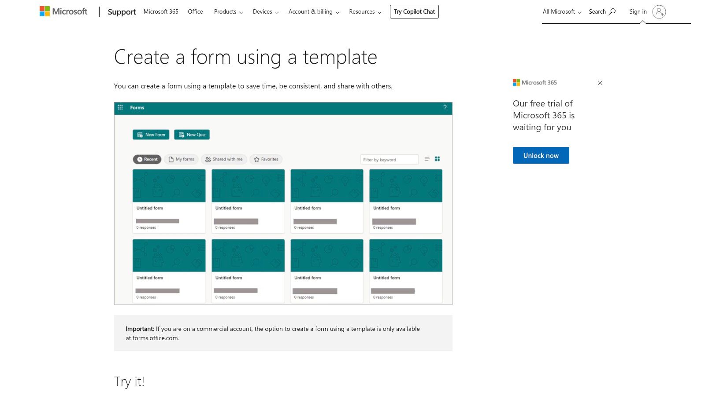Image resolution: width=705 pixels, height=396 pixels.
Task: Switch to grid view of forms
Action: click(x=437, y=159)
